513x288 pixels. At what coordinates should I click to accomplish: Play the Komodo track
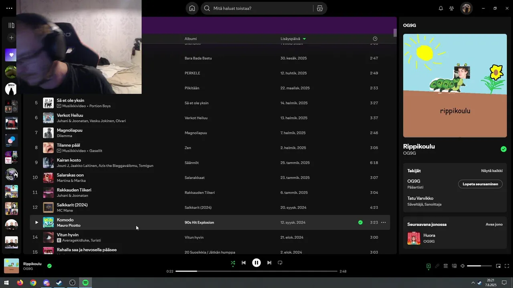click(x=36, y=222)
